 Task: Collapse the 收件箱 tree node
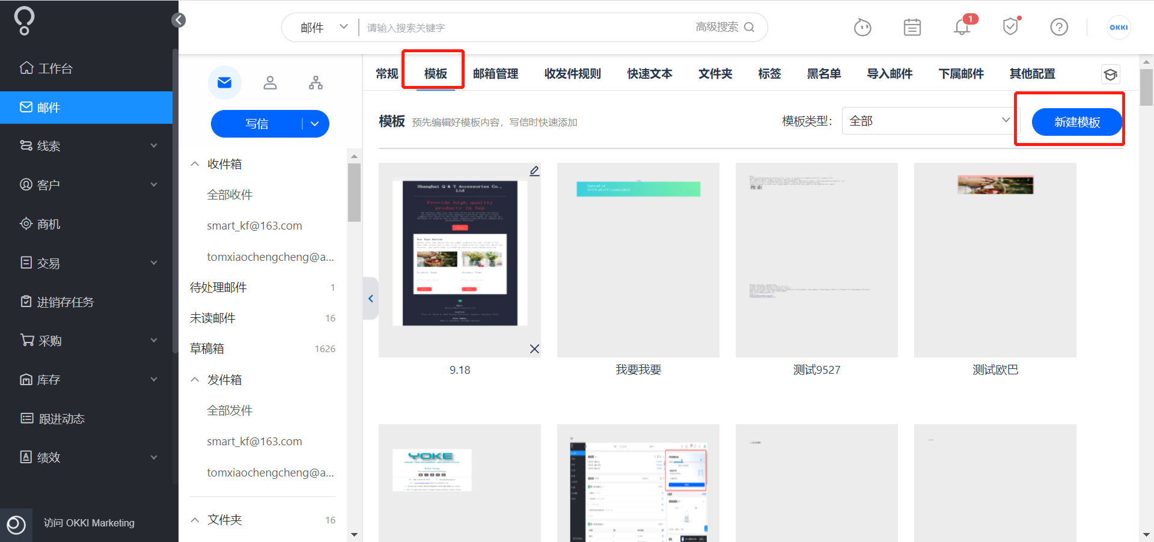pos(195,164)
